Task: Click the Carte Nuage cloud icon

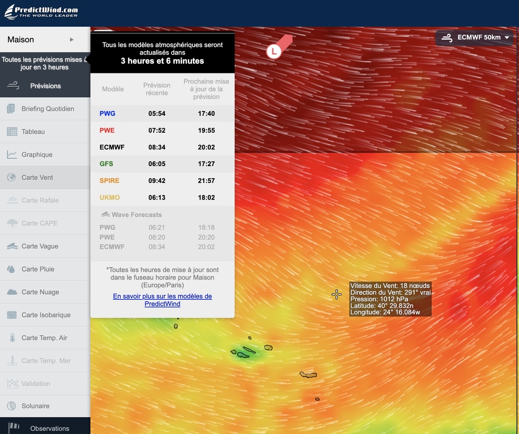Action: pyautogui.click(x=12, y=292)
